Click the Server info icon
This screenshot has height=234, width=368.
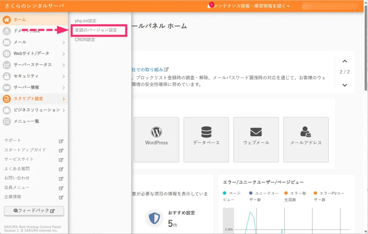click(x=6, y=88)
